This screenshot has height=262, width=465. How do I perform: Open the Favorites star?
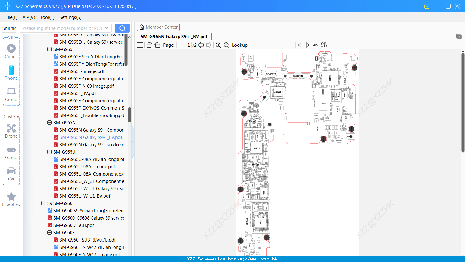[x=11, y=200]
